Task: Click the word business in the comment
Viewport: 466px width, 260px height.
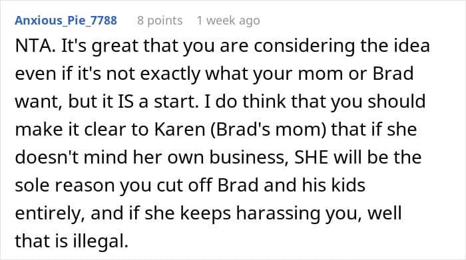Action: [248, 157]
